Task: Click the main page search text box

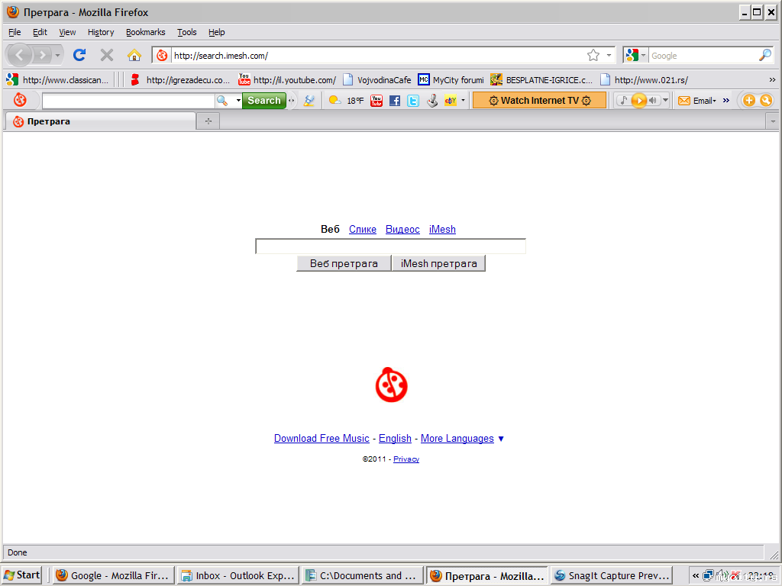Action: point(390,246)
